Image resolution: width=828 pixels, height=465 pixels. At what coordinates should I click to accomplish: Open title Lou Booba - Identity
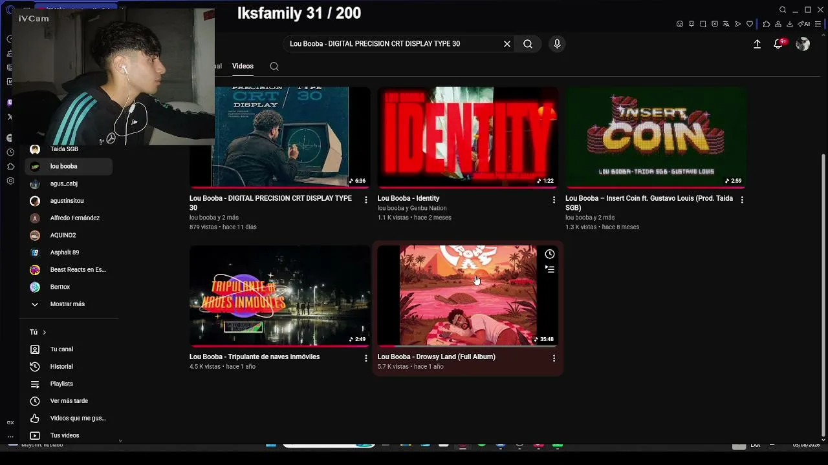pos(408,198)
